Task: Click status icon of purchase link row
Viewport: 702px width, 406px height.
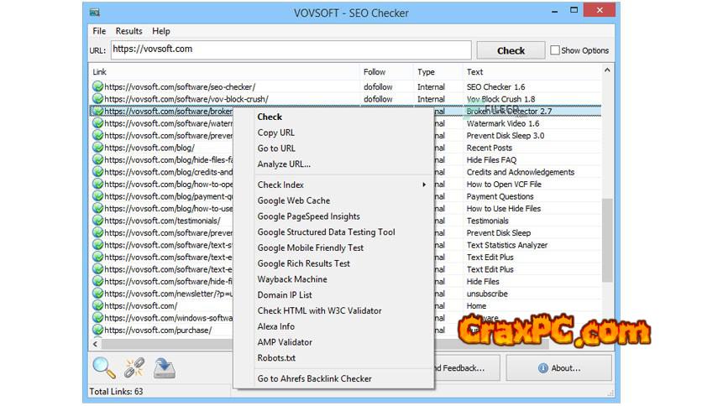Action: coord(97,330)
